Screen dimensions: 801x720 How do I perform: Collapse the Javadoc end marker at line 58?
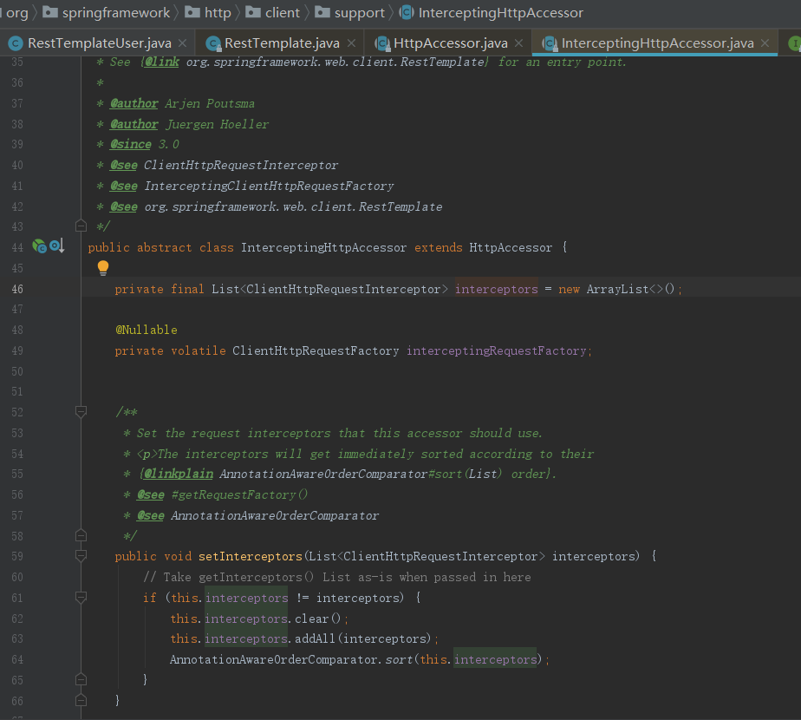coord(81,536)
